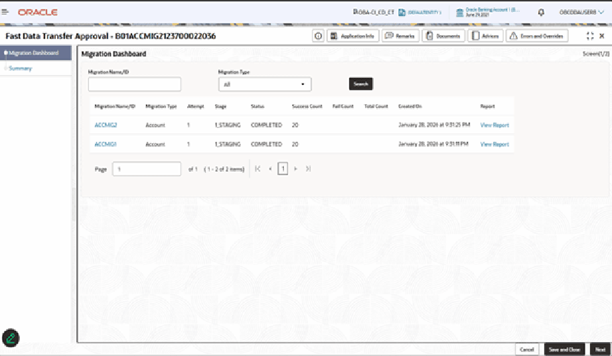Click the Stage column header
The width and height of the screenshot is (612, 356).
pos(220,106)
